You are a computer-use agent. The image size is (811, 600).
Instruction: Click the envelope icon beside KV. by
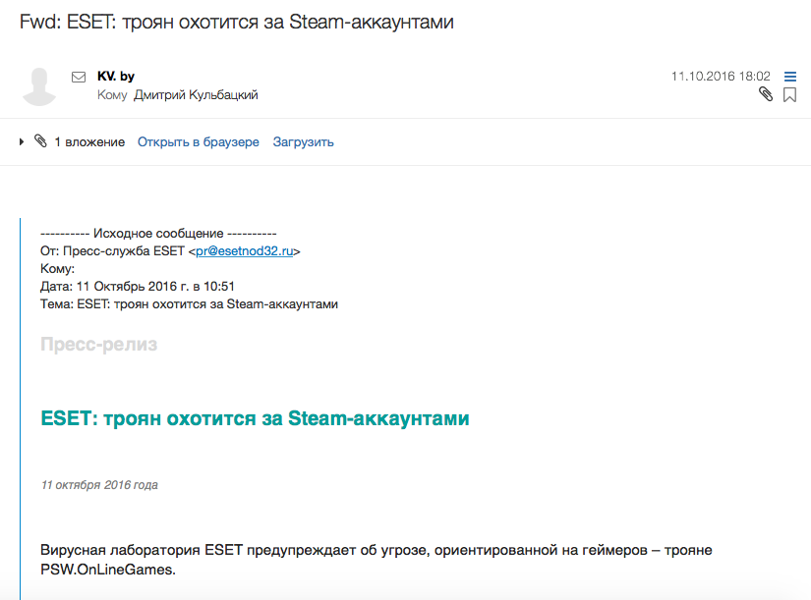(x=79, y=77)
